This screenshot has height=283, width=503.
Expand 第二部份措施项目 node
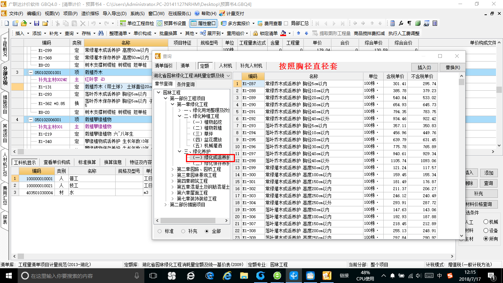click(x=166, y=205)
